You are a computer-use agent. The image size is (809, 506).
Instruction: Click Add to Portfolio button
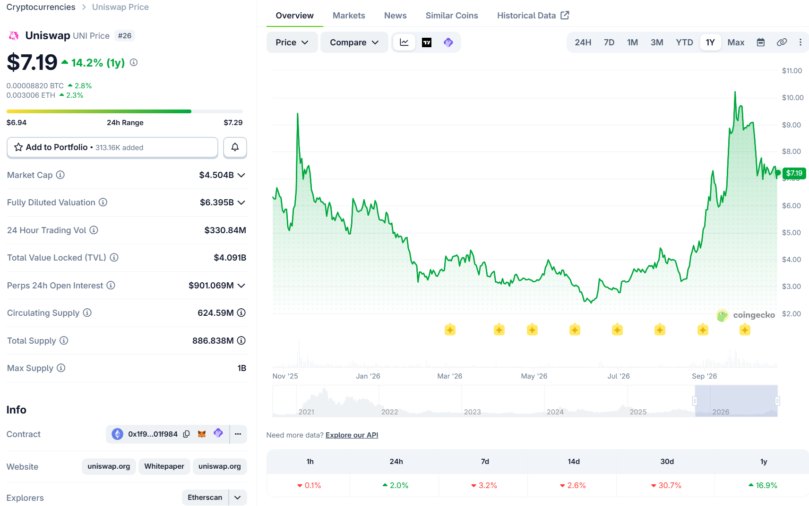click(112, 147)
